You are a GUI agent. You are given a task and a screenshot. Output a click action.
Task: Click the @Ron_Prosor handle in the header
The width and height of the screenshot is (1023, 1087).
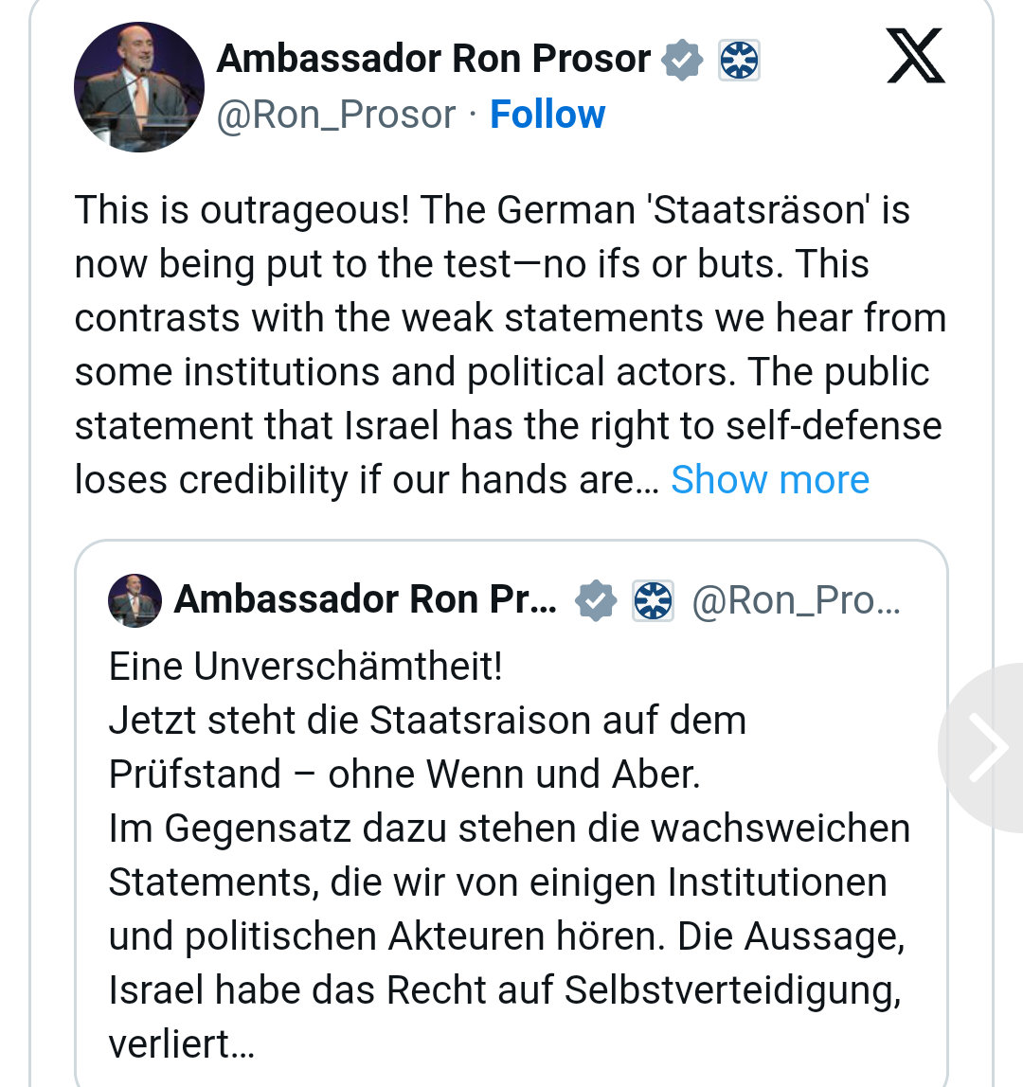tap(336, 115)
